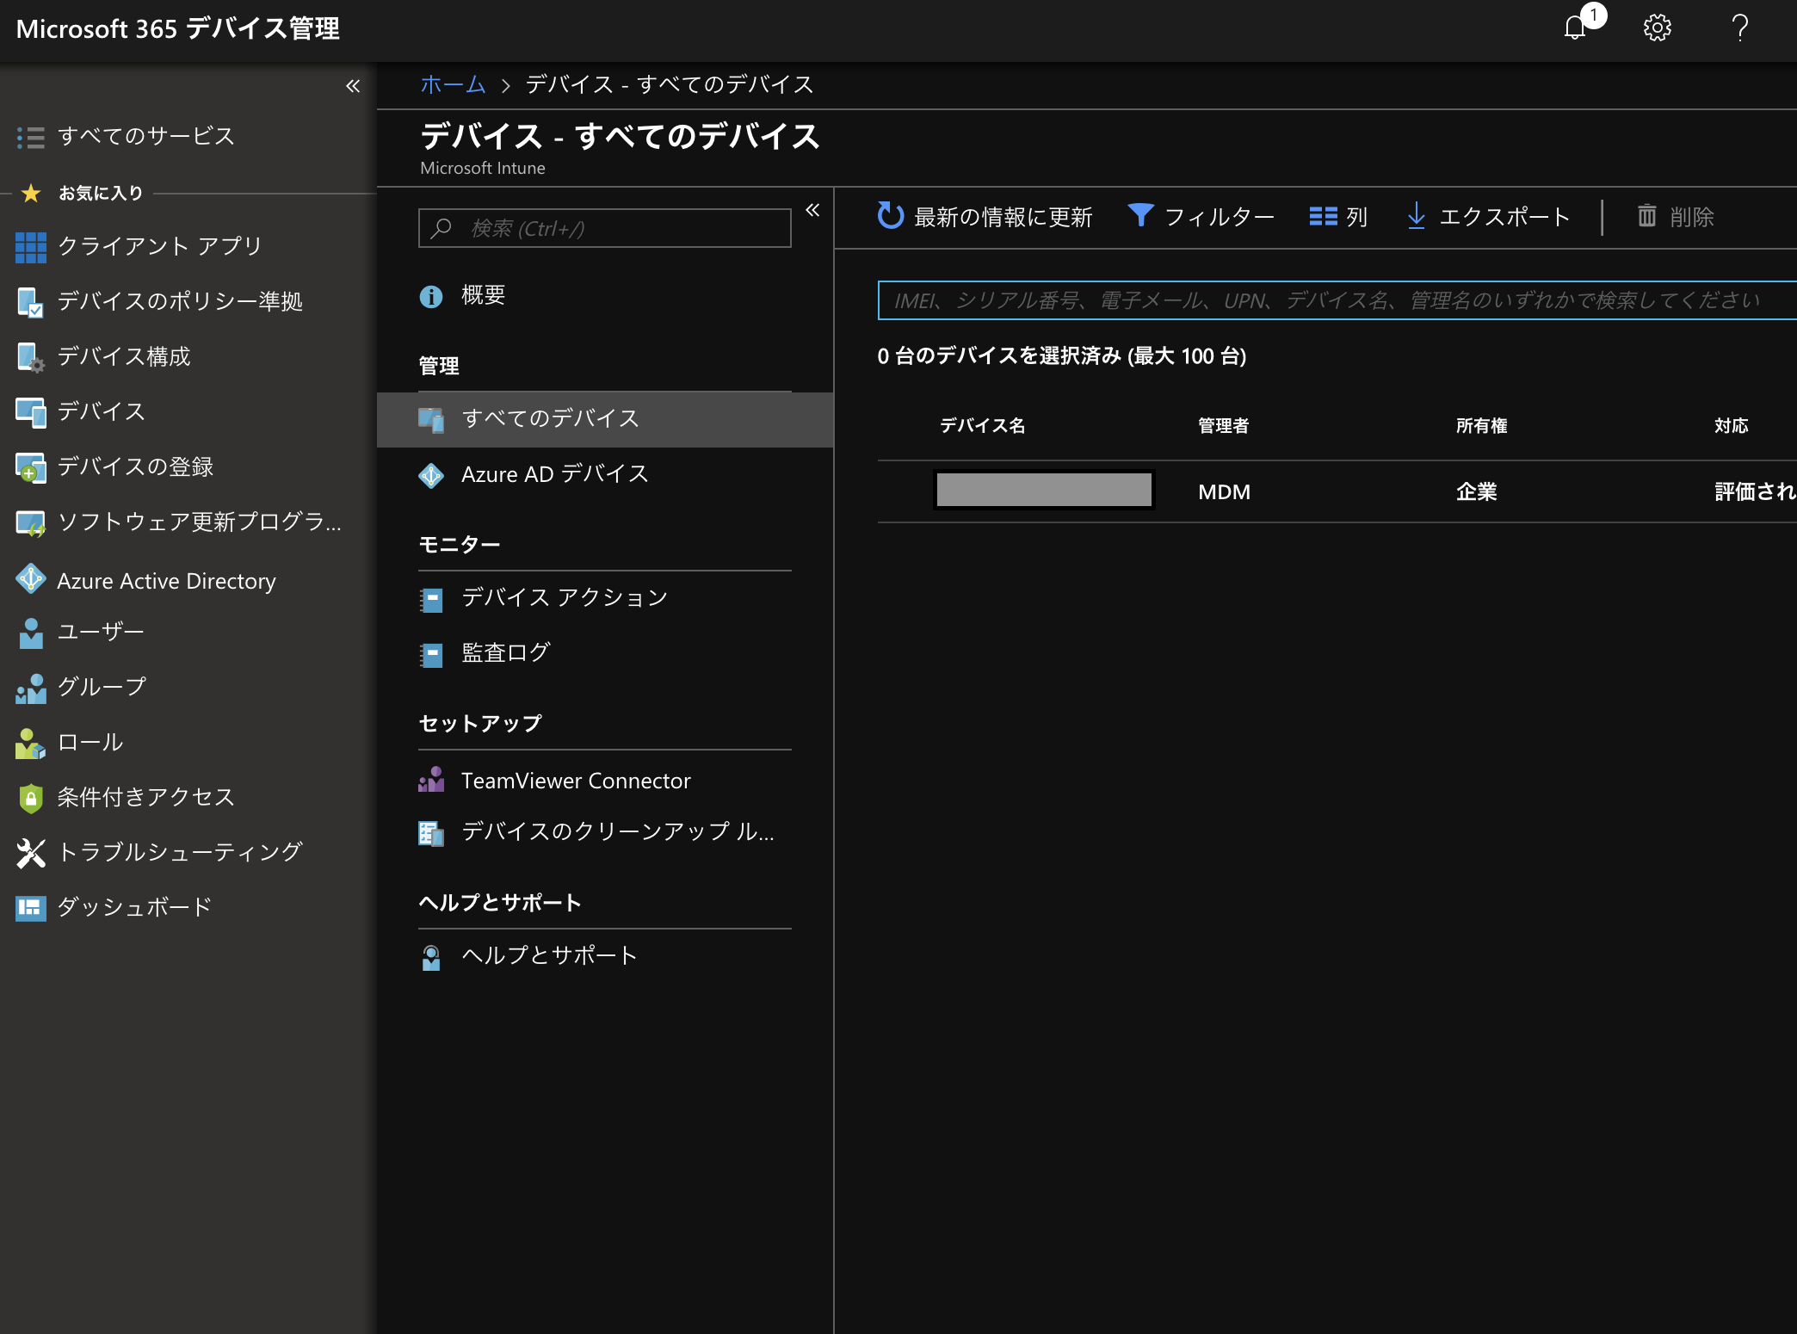Sort by 管理者 column header

pyautogui.click(x=1223, y=425)
